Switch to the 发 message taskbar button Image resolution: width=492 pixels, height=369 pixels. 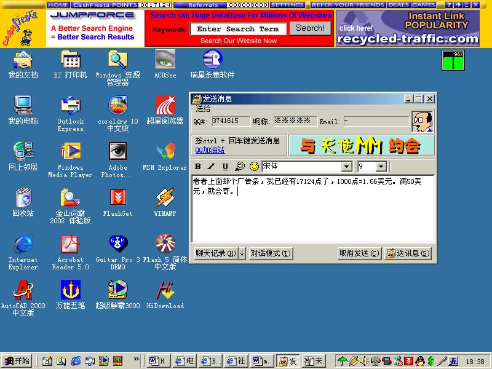(288, 361)
